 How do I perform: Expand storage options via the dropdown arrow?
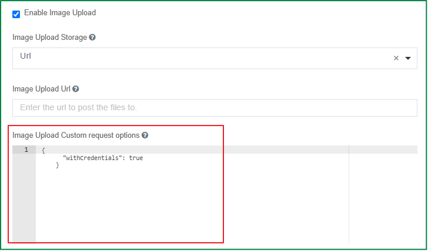[408, 58]
